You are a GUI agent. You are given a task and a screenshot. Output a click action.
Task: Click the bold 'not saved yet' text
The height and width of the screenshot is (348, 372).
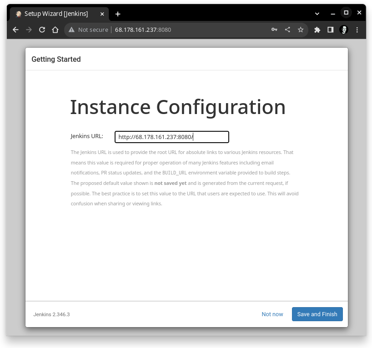pos(171,183)
